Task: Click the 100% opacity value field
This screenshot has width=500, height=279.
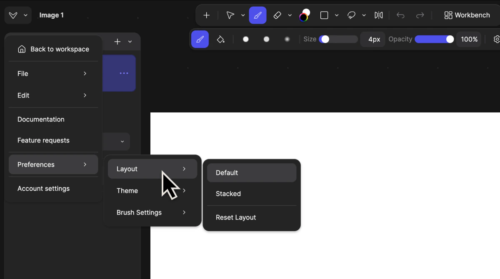Action: point(469,39)
